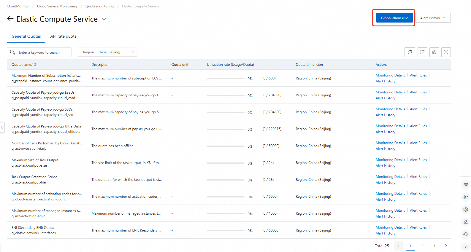Go back using the left arrow icon
The width and height of the screenshot is (471, 252).
pyautogui.click(x=10, y=19)
